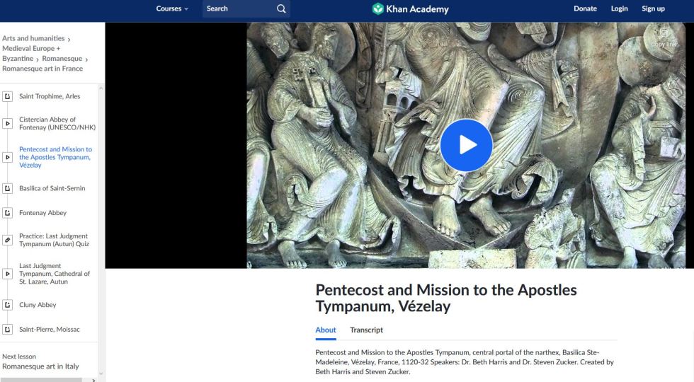Go to Arts and humanities breadcrumb

pyautogui.click(x=33, y=38)
